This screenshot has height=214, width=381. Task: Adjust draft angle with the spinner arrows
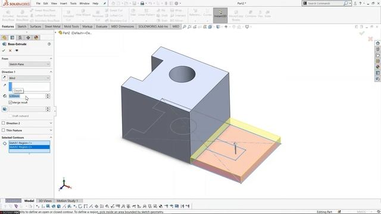click(x=48, y=109)
